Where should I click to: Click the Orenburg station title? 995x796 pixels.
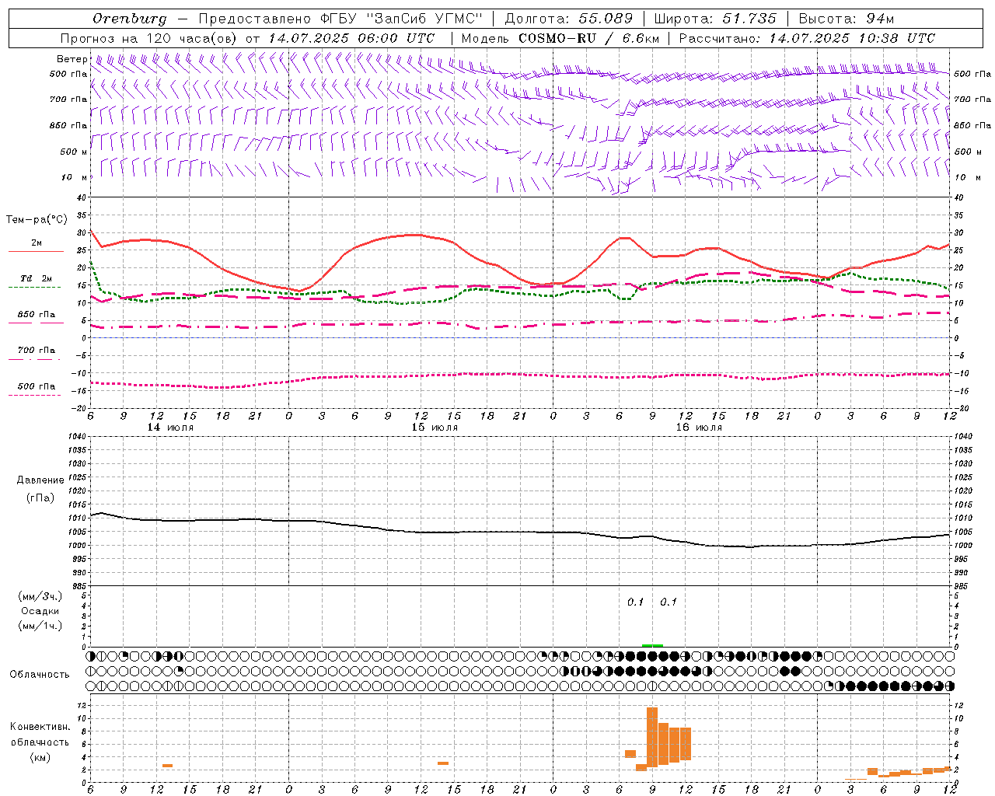point(130,19)
